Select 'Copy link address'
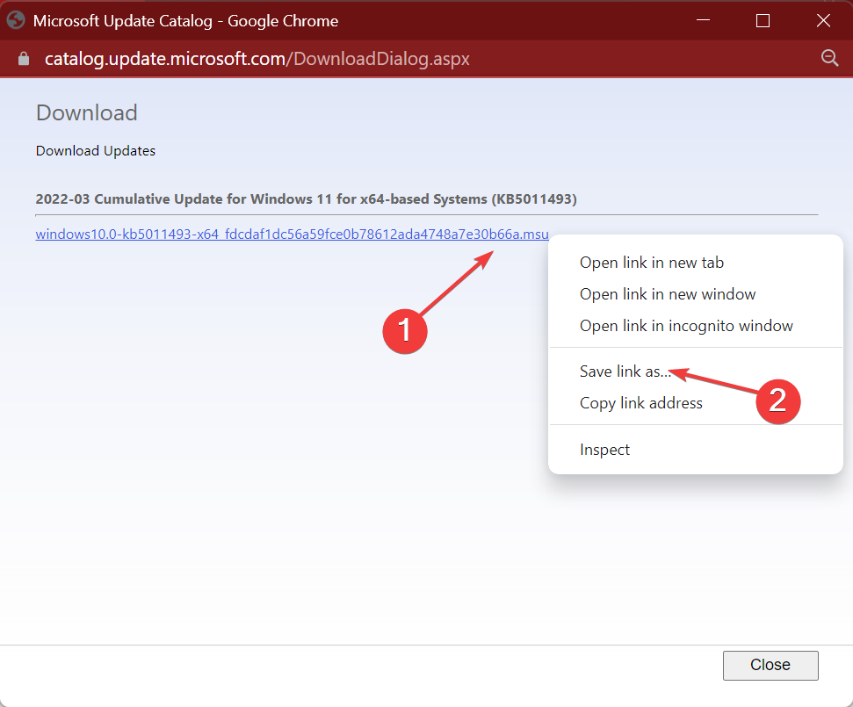 pos(640,402)
